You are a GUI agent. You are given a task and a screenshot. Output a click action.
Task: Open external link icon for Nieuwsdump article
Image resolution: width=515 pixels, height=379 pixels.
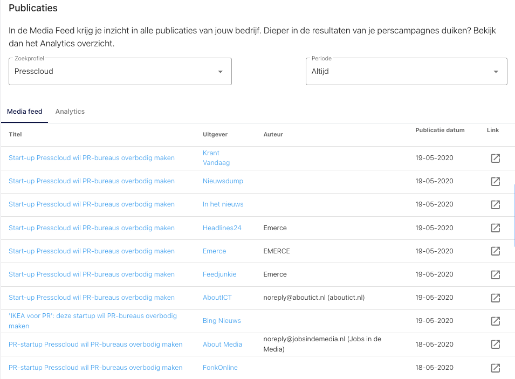pyautogui.click(x=495, y=181)
